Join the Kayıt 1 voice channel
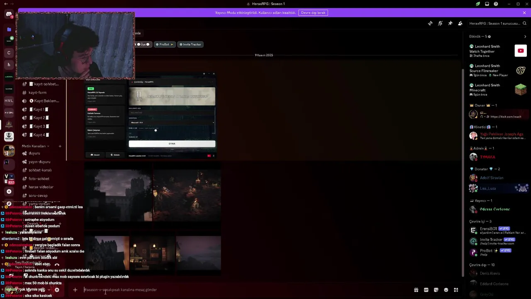The image size is (531, 299). pyautogui.click(x=41, y=110)
